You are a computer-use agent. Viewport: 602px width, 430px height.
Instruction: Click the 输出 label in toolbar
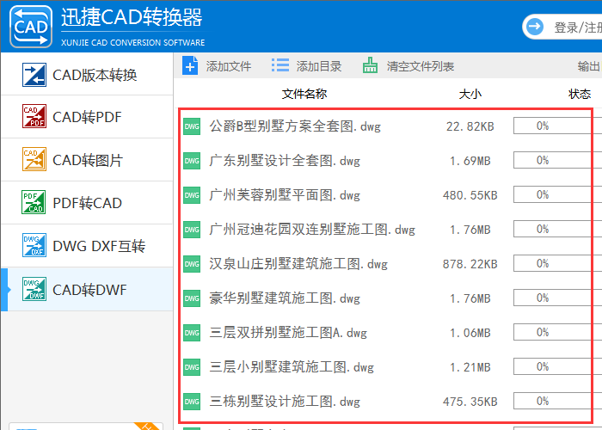(588, 66)
